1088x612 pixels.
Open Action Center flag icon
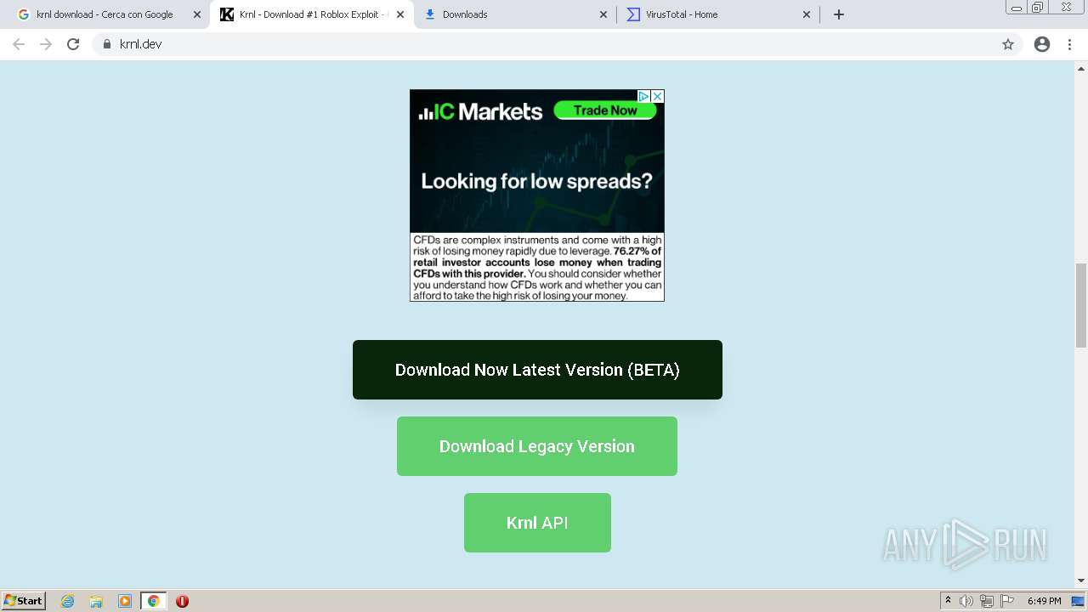[1007, 601]
